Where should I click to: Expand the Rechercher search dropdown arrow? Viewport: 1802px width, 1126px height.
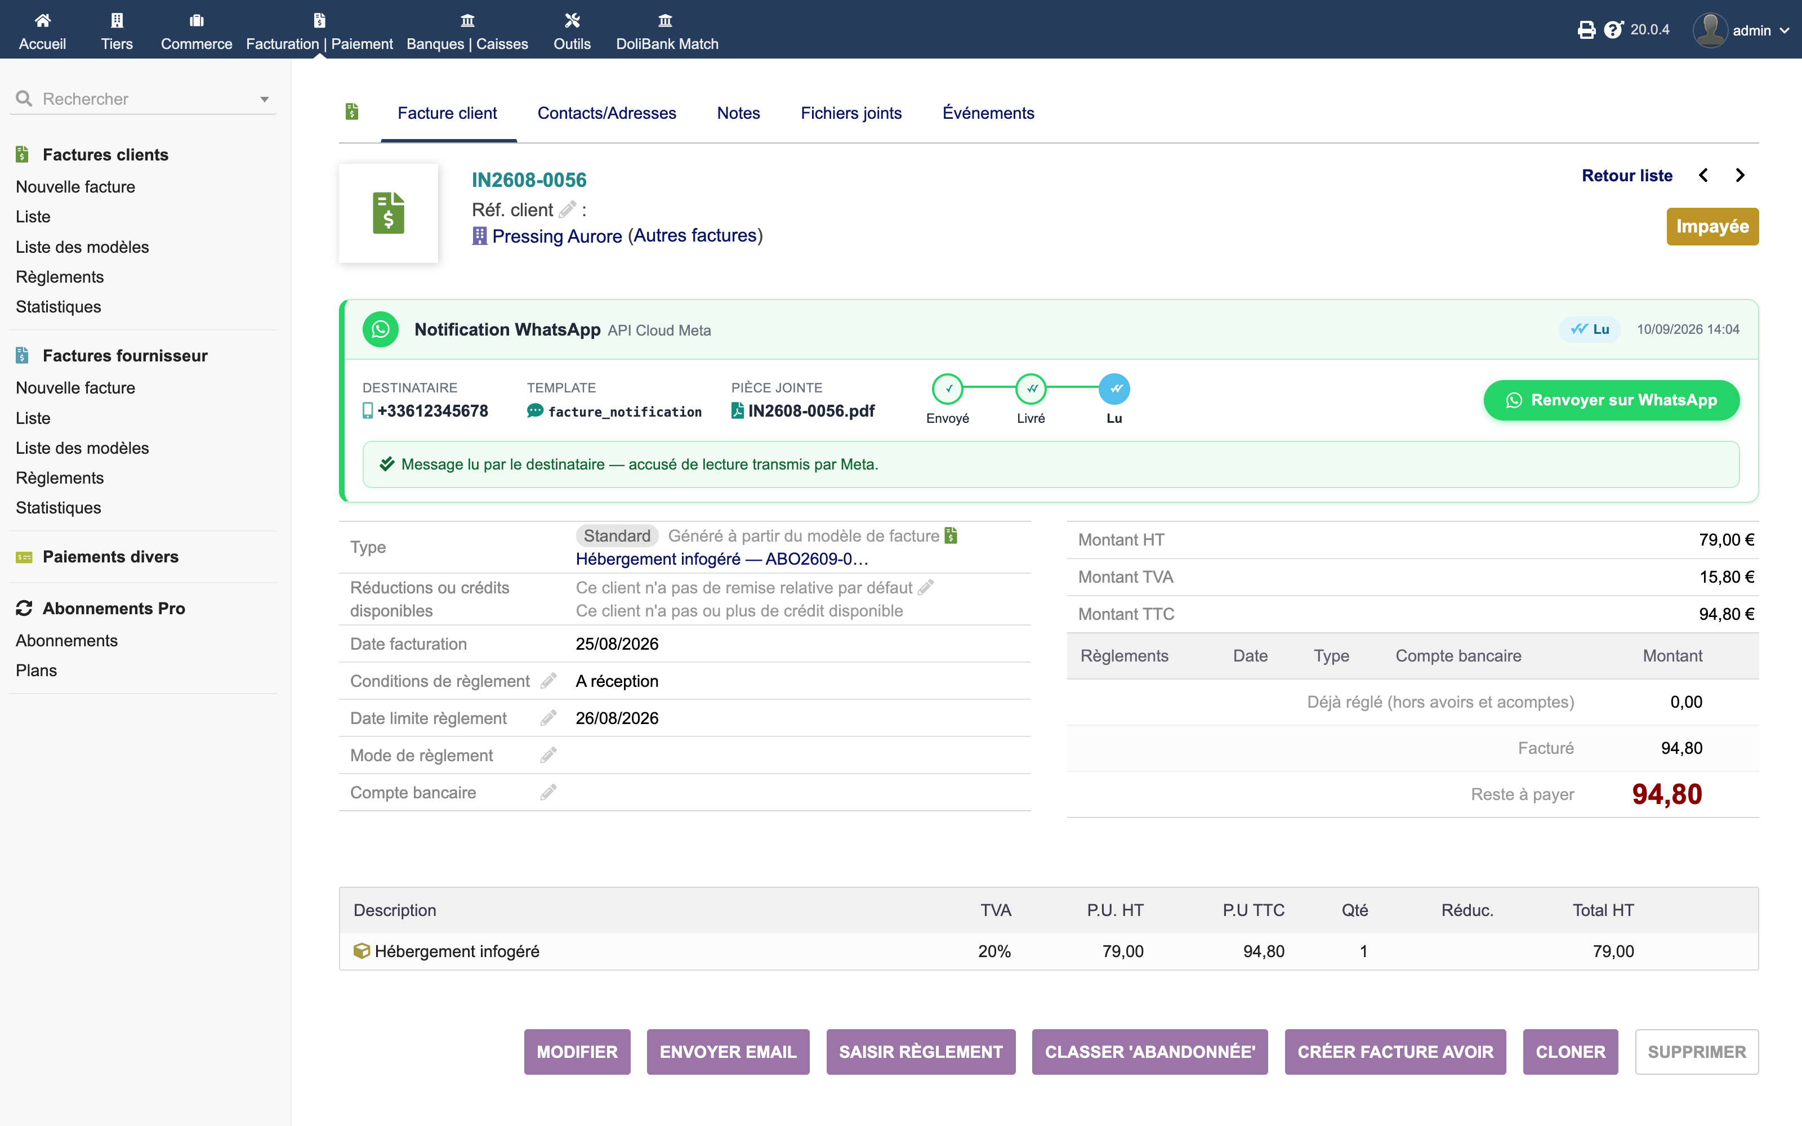pos(264,99)
